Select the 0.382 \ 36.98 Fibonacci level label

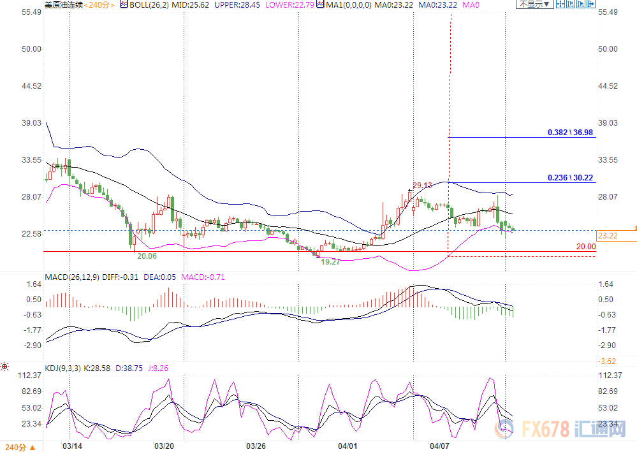(569, 133)
